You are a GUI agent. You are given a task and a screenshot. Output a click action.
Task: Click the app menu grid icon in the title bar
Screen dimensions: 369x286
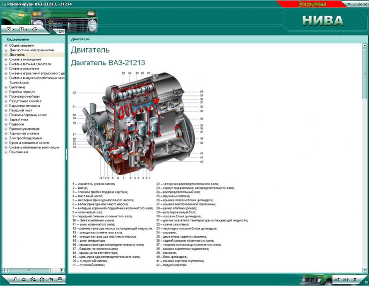(4, 4)
